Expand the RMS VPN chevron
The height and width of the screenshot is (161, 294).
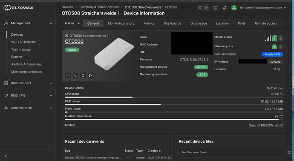click(x=51, y=95)
